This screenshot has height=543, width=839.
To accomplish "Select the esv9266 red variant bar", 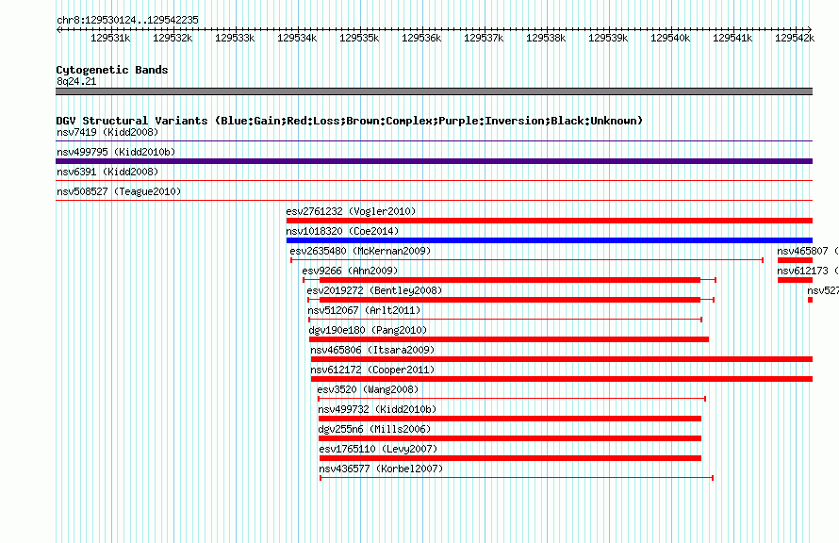I will point(510,280).
